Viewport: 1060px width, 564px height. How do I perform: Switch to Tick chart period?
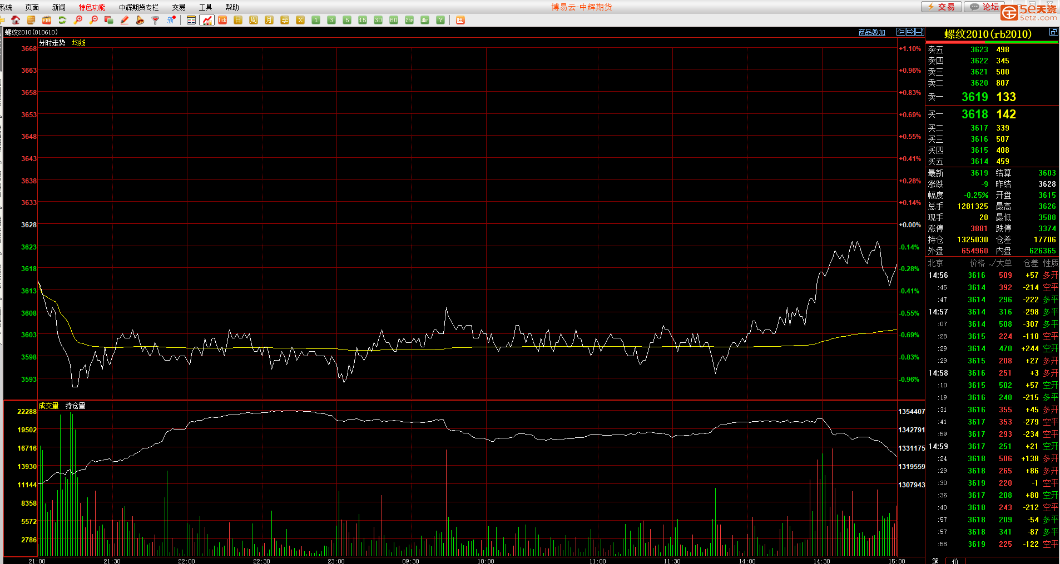click(222, 20)
